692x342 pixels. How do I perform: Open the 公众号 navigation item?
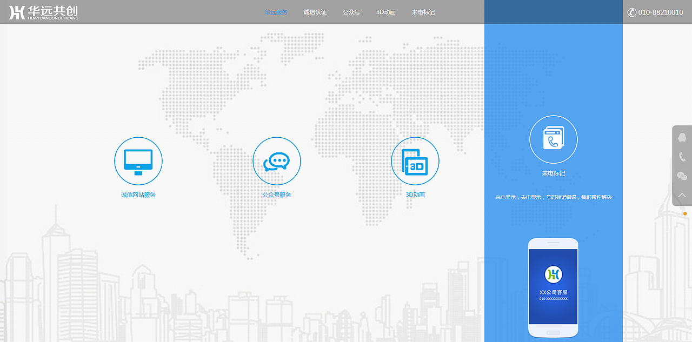click(x=351, y=12)
